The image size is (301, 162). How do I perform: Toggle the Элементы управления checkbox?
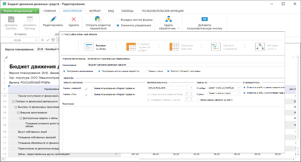click(x=118, y=25)
